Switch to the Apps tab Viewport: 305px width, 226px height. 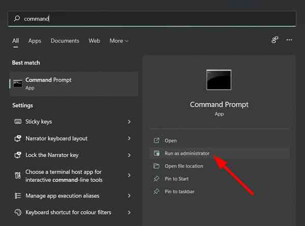(35, 41)
